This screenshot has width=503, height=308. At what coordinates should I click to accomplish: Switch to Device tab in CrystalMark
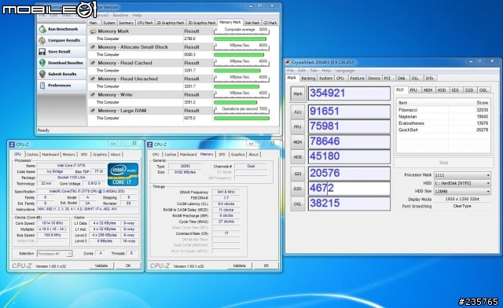click(374, 79)
